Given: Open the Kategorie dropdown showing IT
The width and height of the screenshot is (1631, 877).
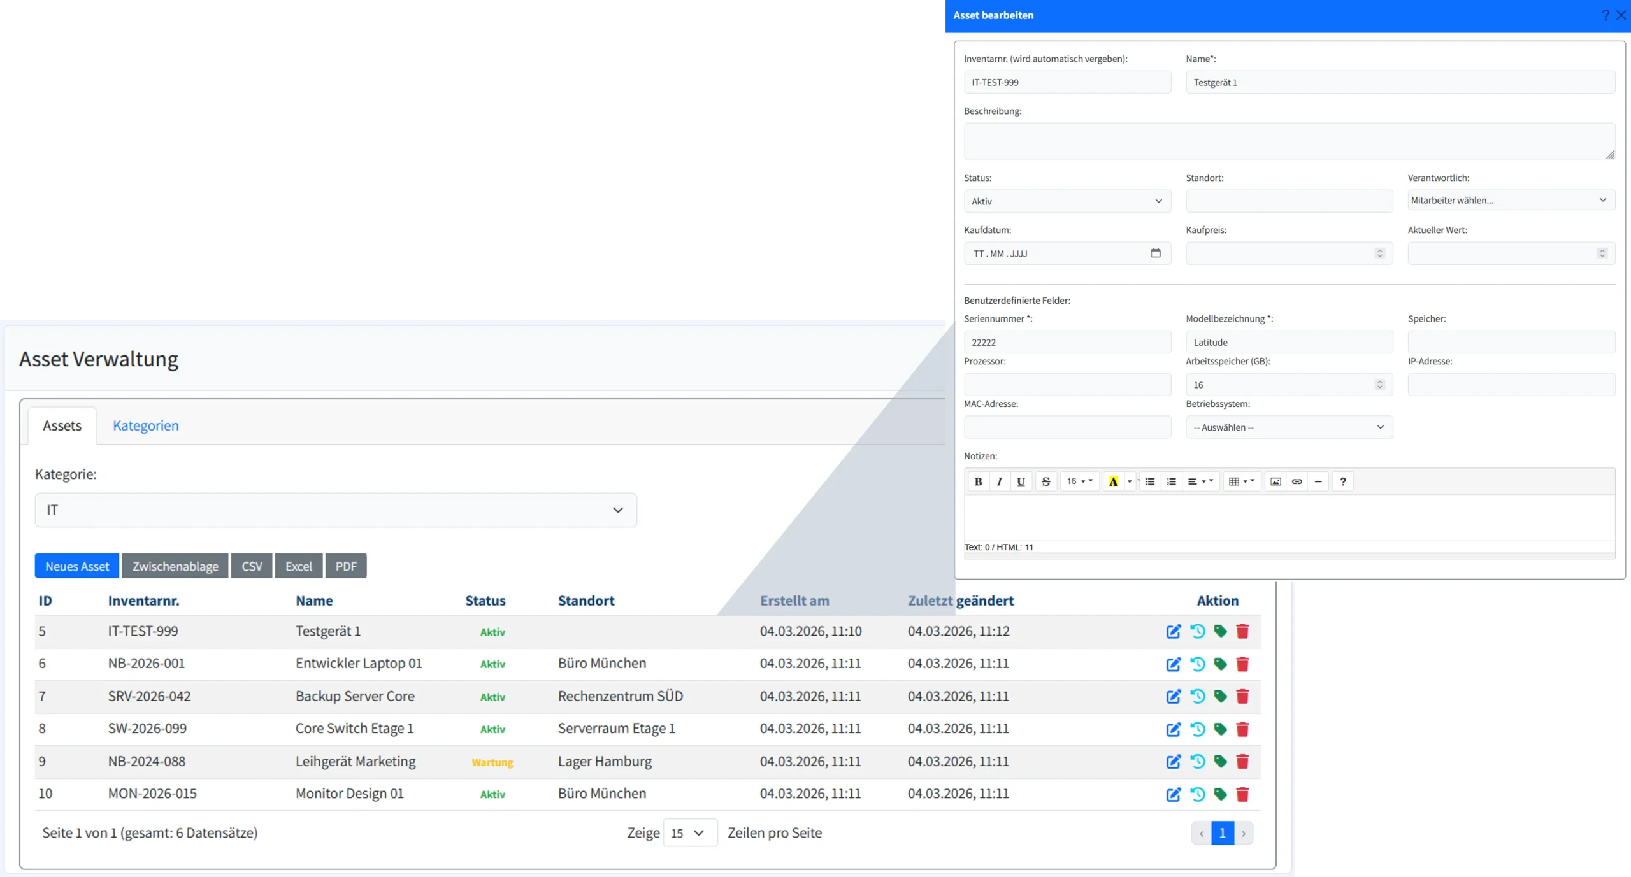Looking at the screenshot, I should point(336,510).
